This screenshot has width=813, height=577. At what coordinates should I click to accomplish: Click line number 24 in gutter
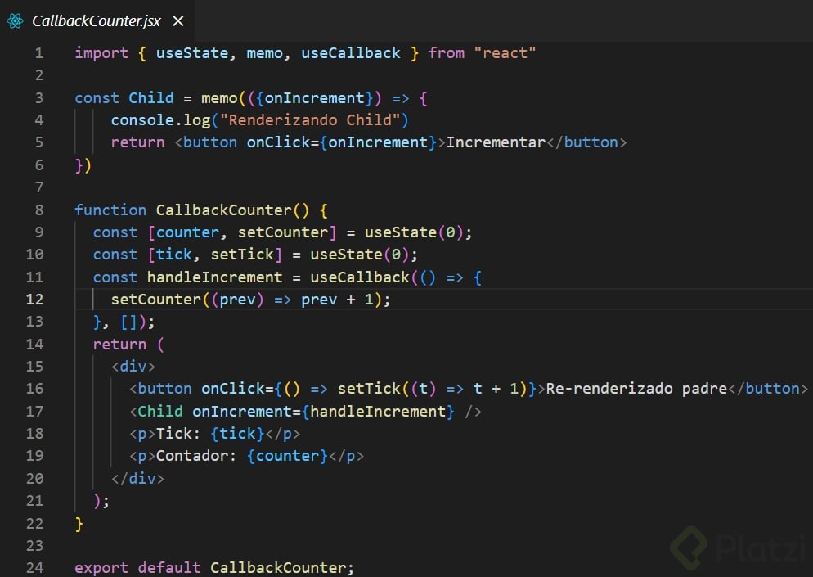(x=34, y=568)
